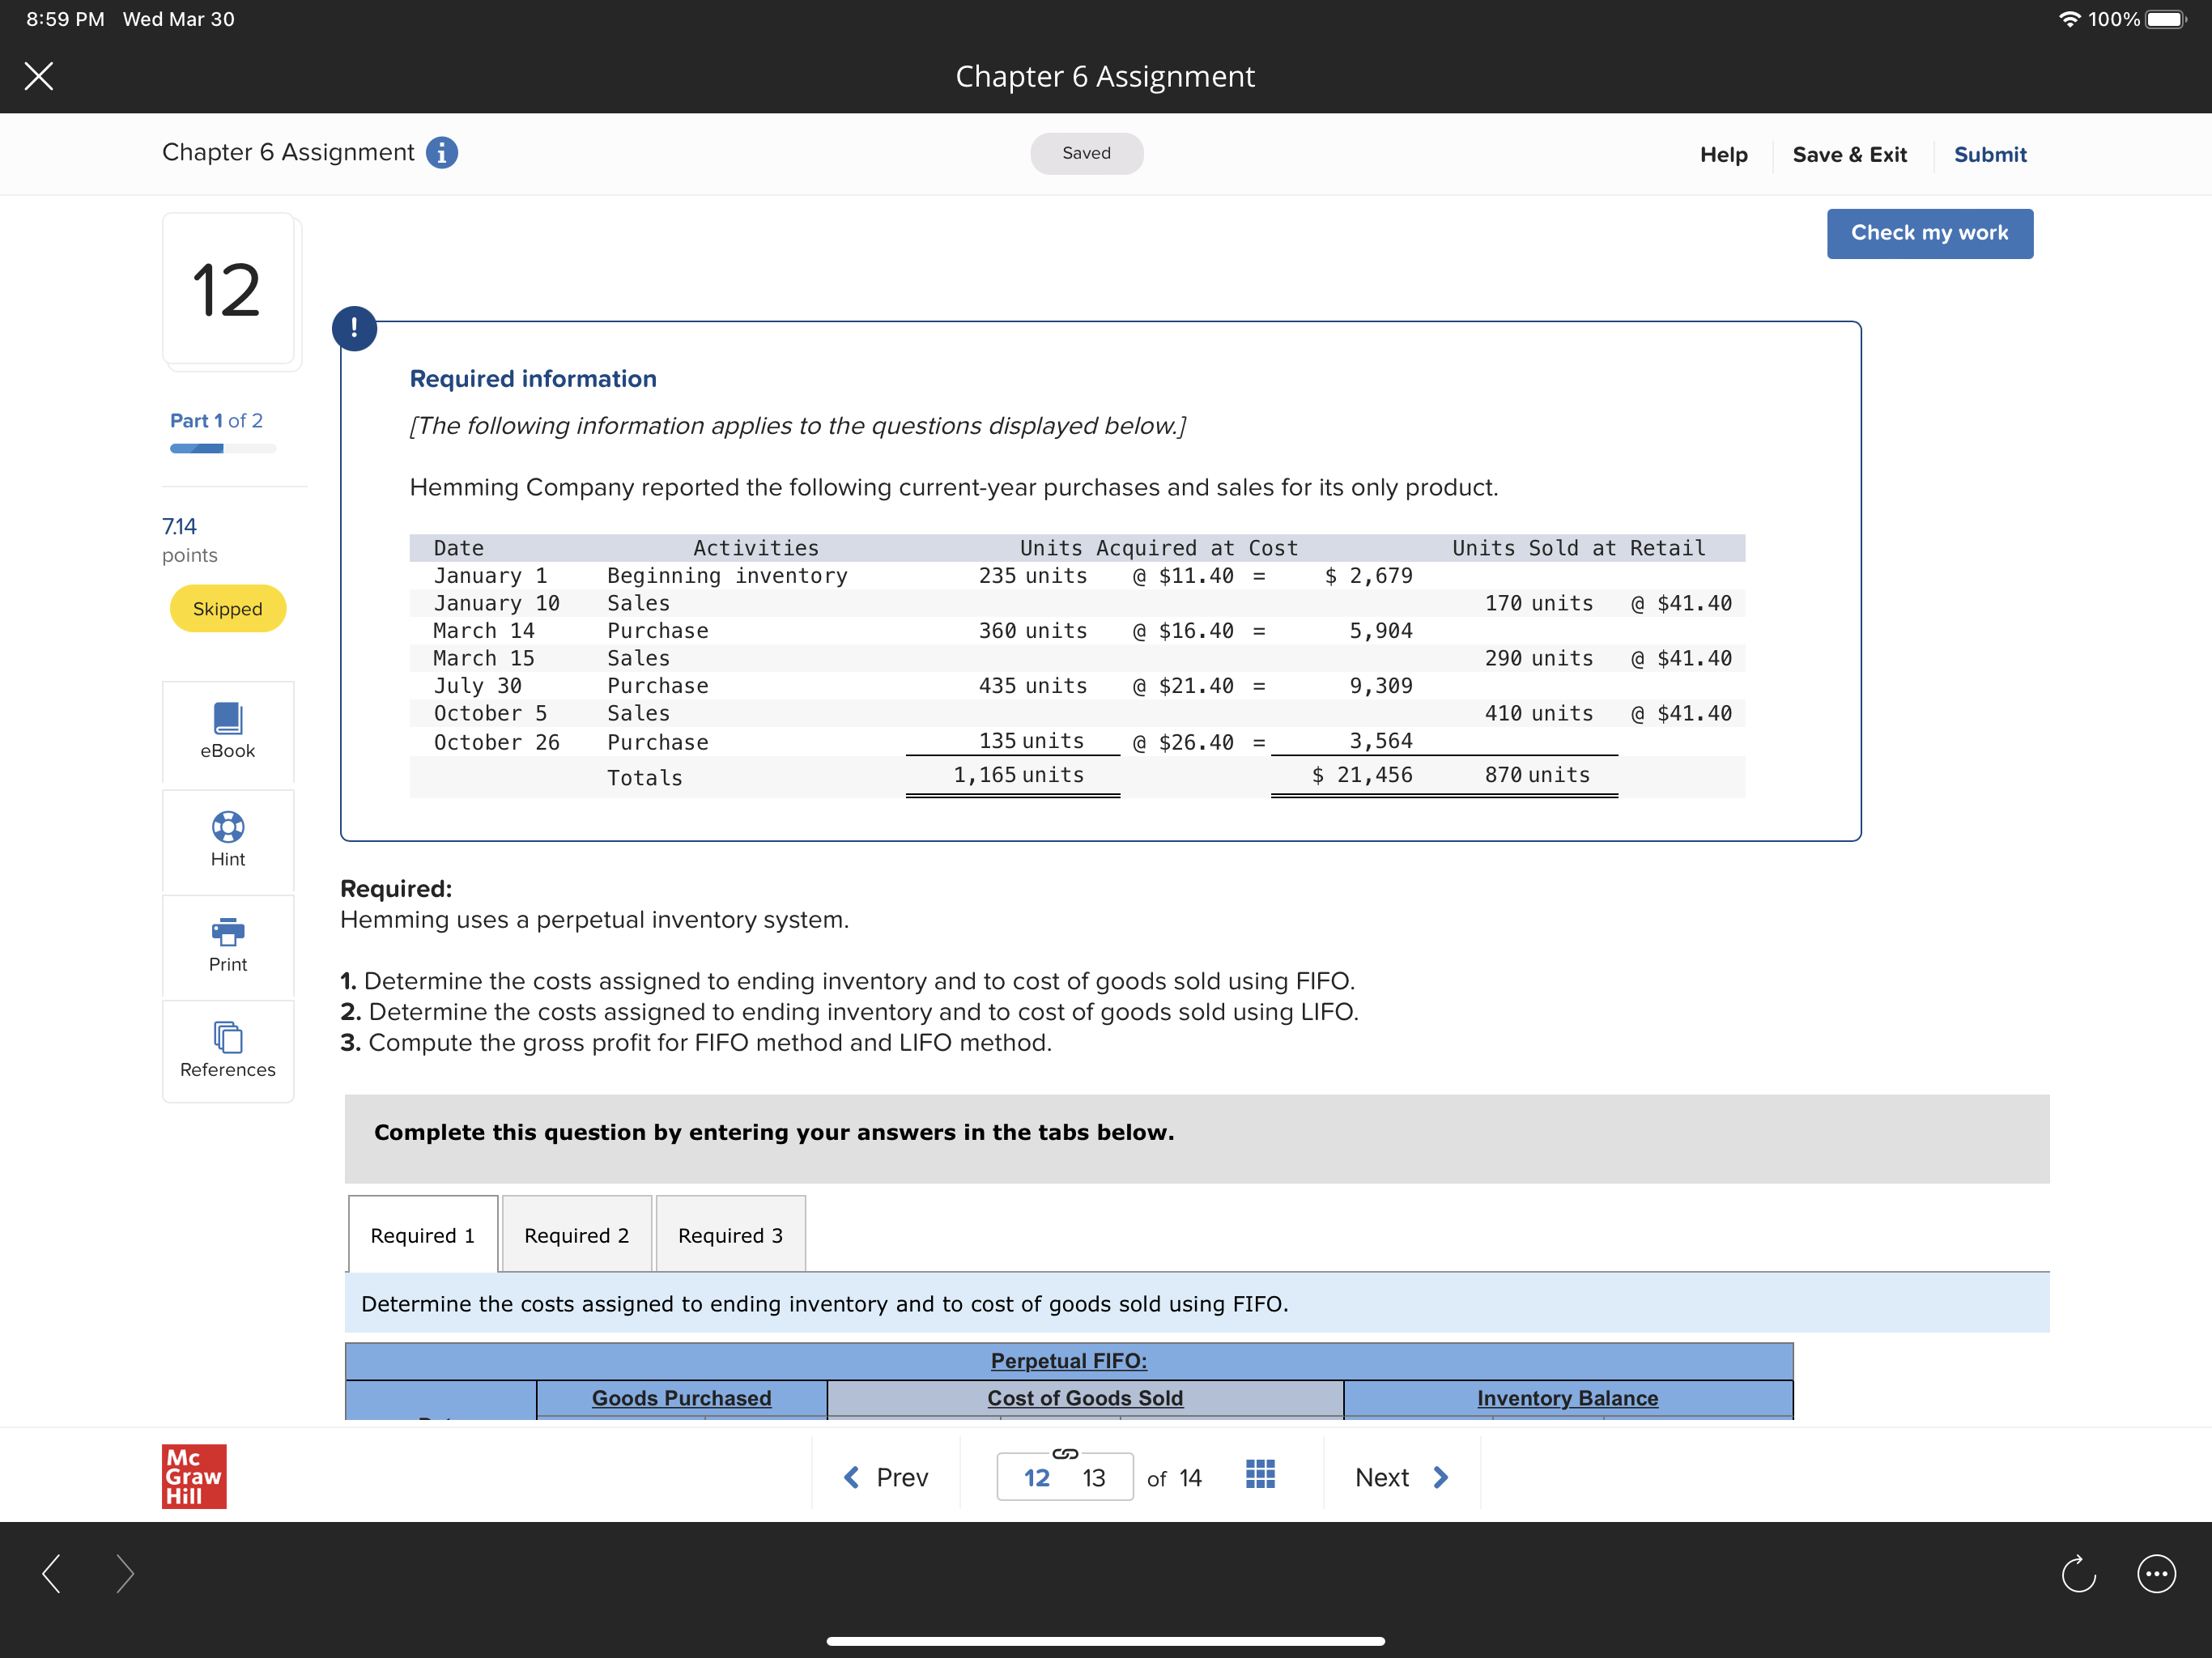Open the eBook resource
The height and width of the screenshot is (1658, 2212).
227,731
